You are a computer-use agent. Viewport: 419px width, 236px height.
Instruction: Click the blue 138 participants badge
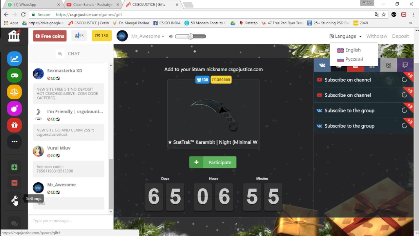[202, 80]
